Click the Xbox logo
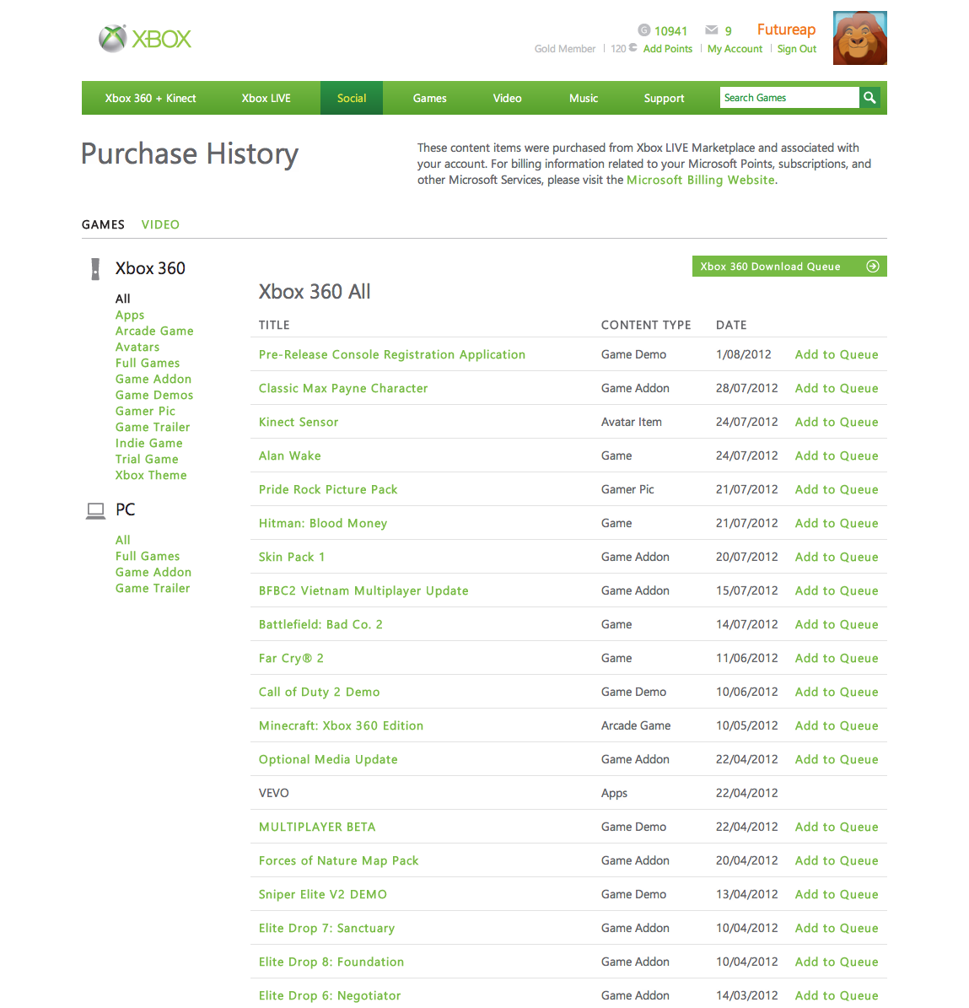 (145, 39)
